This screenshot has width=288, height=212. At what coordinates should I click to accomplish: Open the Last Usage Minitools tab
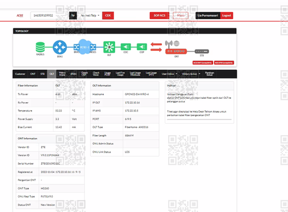135,74
